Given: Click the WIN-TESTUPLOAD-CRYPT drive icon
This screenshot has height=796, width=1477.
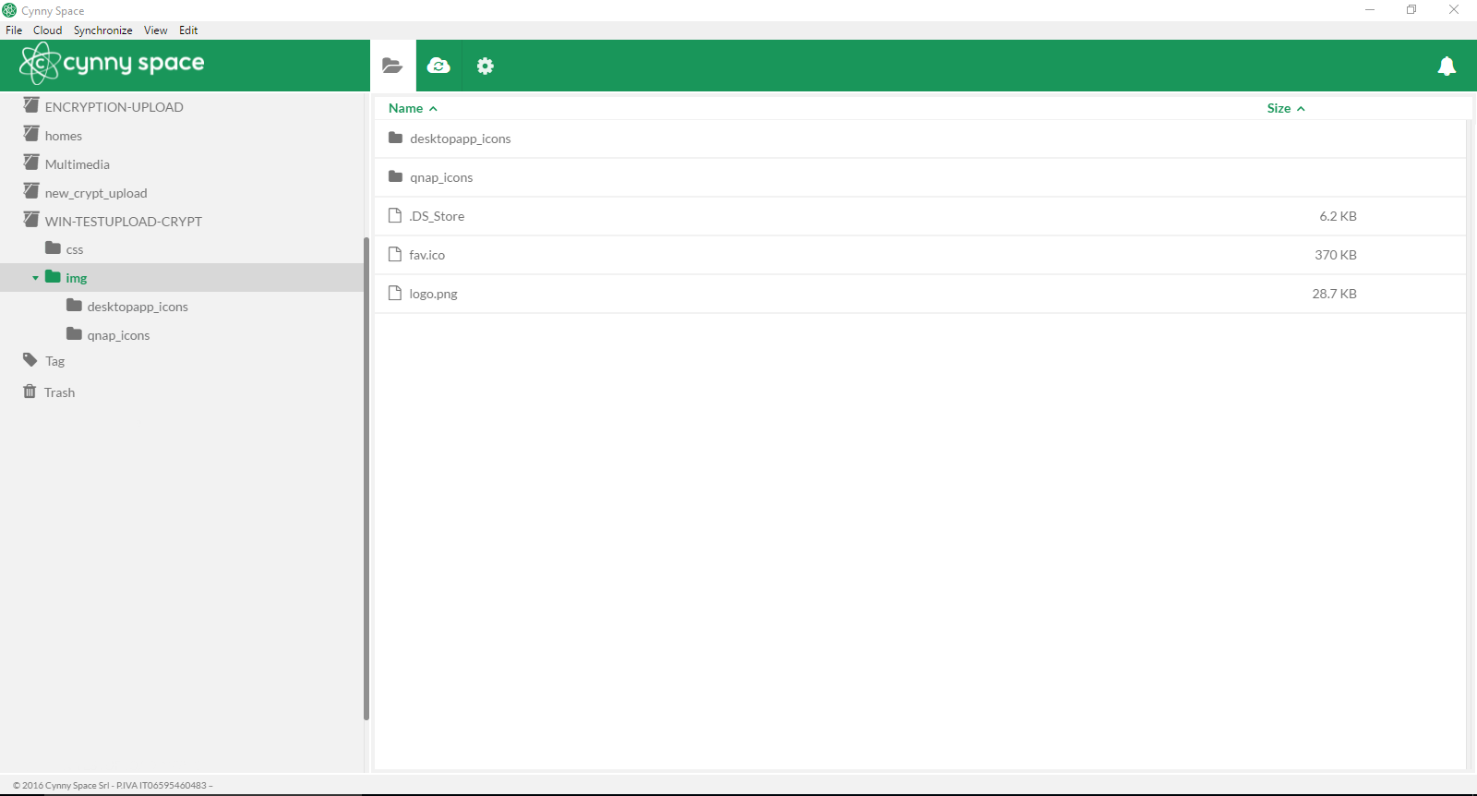Looking at the screenshot, I should click(31, 220).
